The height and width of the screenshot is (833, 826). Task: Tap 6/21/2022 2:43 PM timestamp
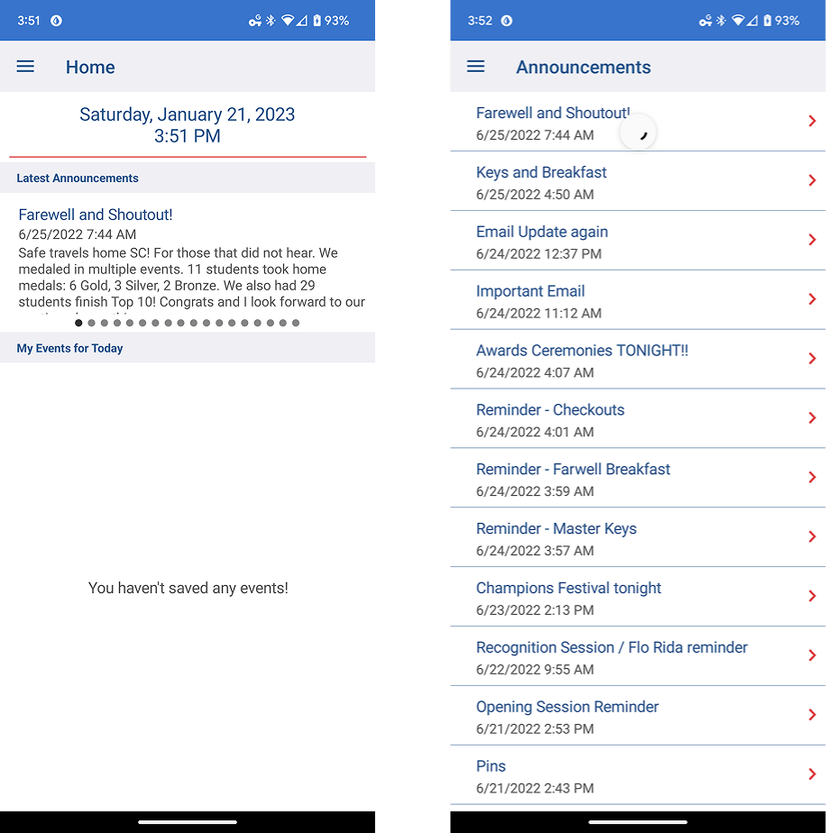click(x=535, y=788)
